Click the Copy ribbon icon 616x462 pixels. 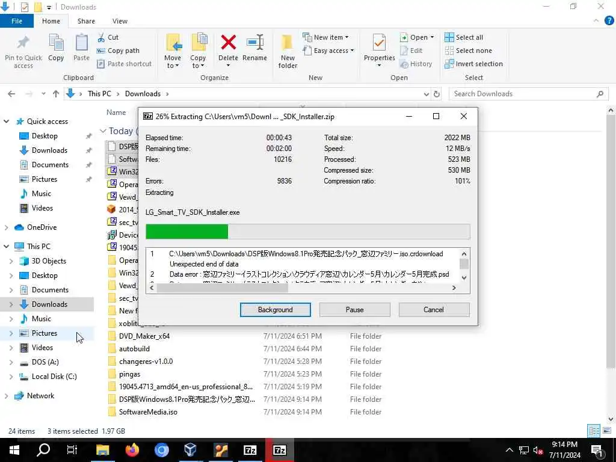pyautogui.click(x=56, y=43)
